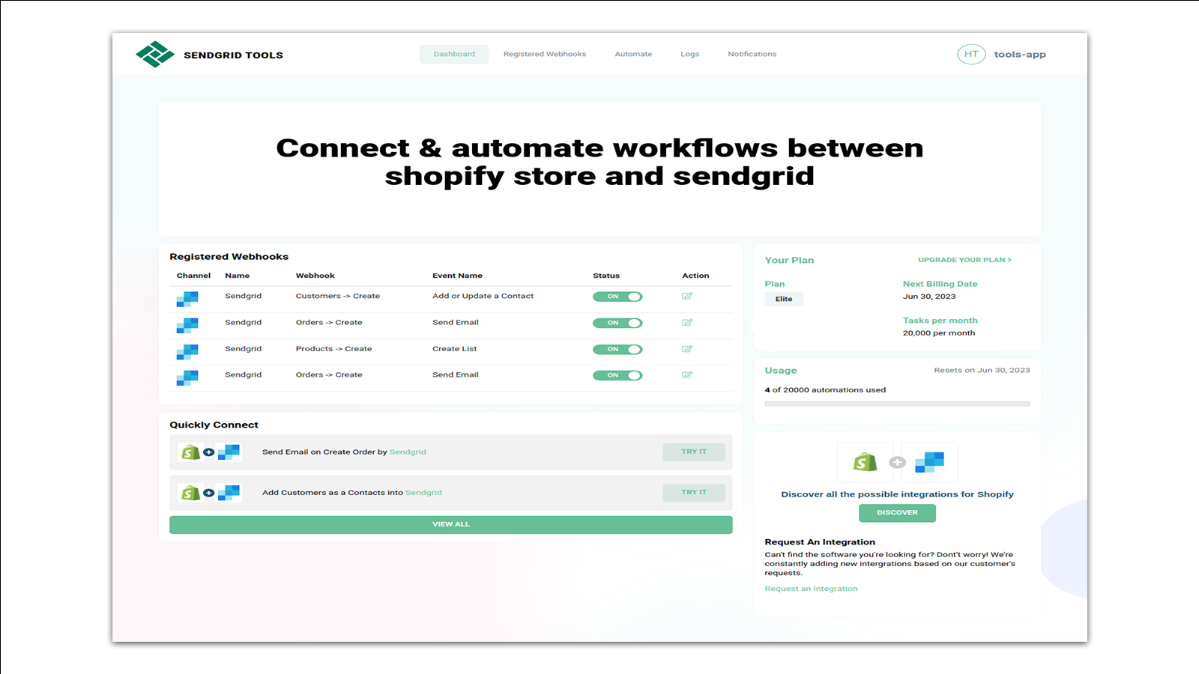The height and width of the screenshot is (674, 1199).
Task: Open the Registered Webhooks tab in navigation
Action: pos(545,54)
